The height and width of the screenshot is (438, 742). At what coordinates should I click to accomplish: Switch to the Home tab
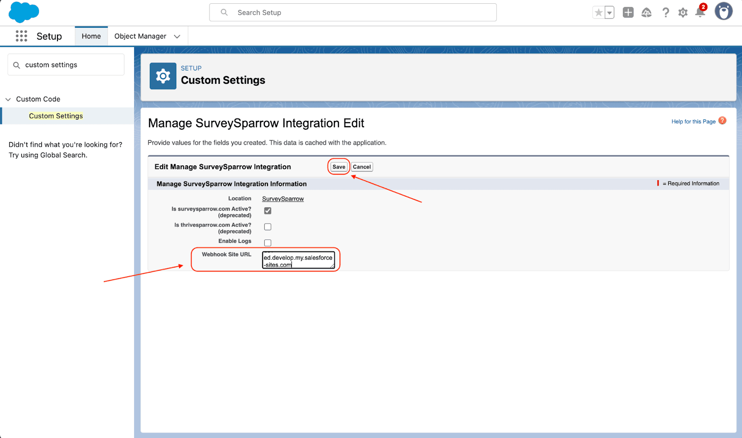pyautogui.click(x=91, y=36)
